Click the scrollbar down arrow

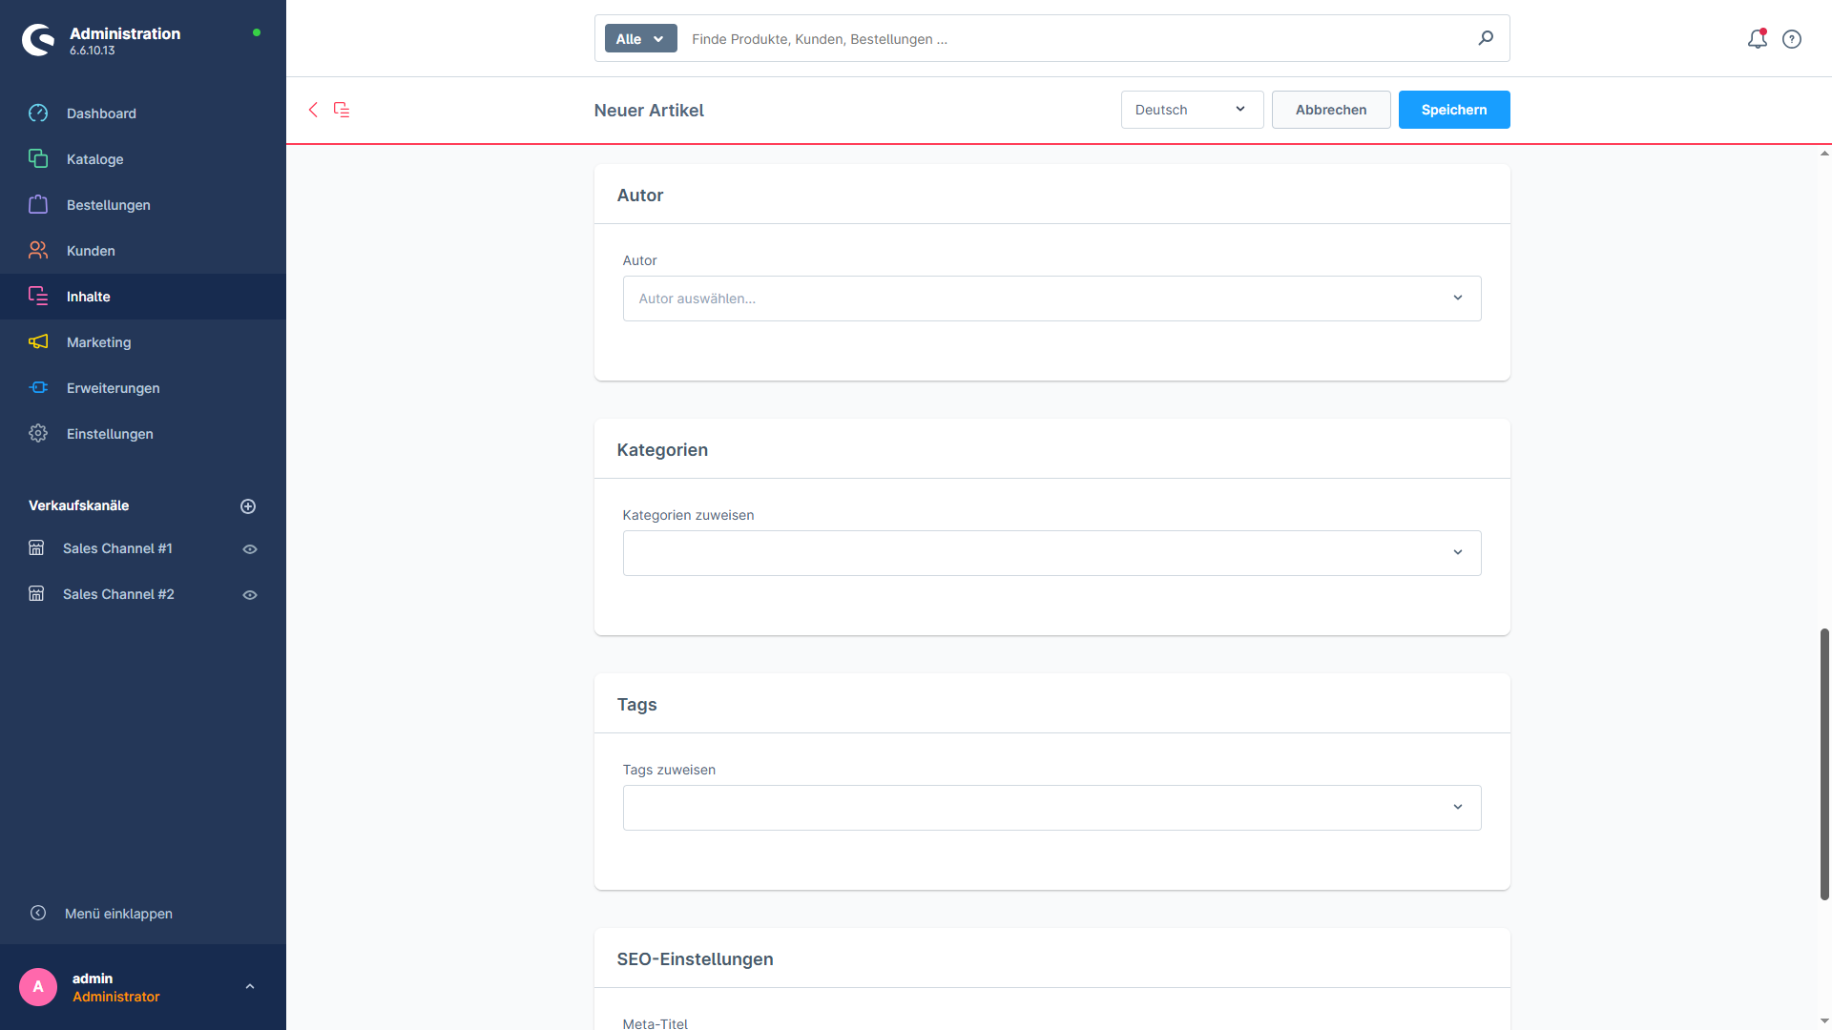[x=1824, y=1021]
